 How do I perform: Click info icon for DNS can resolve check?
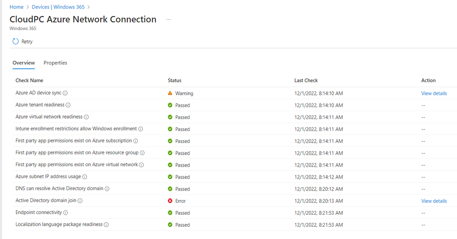pos(107,189)
